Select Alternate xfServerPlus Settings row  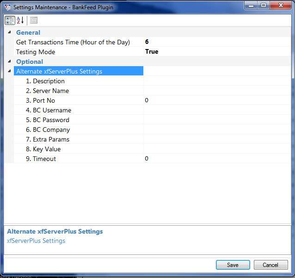(79, 71)
